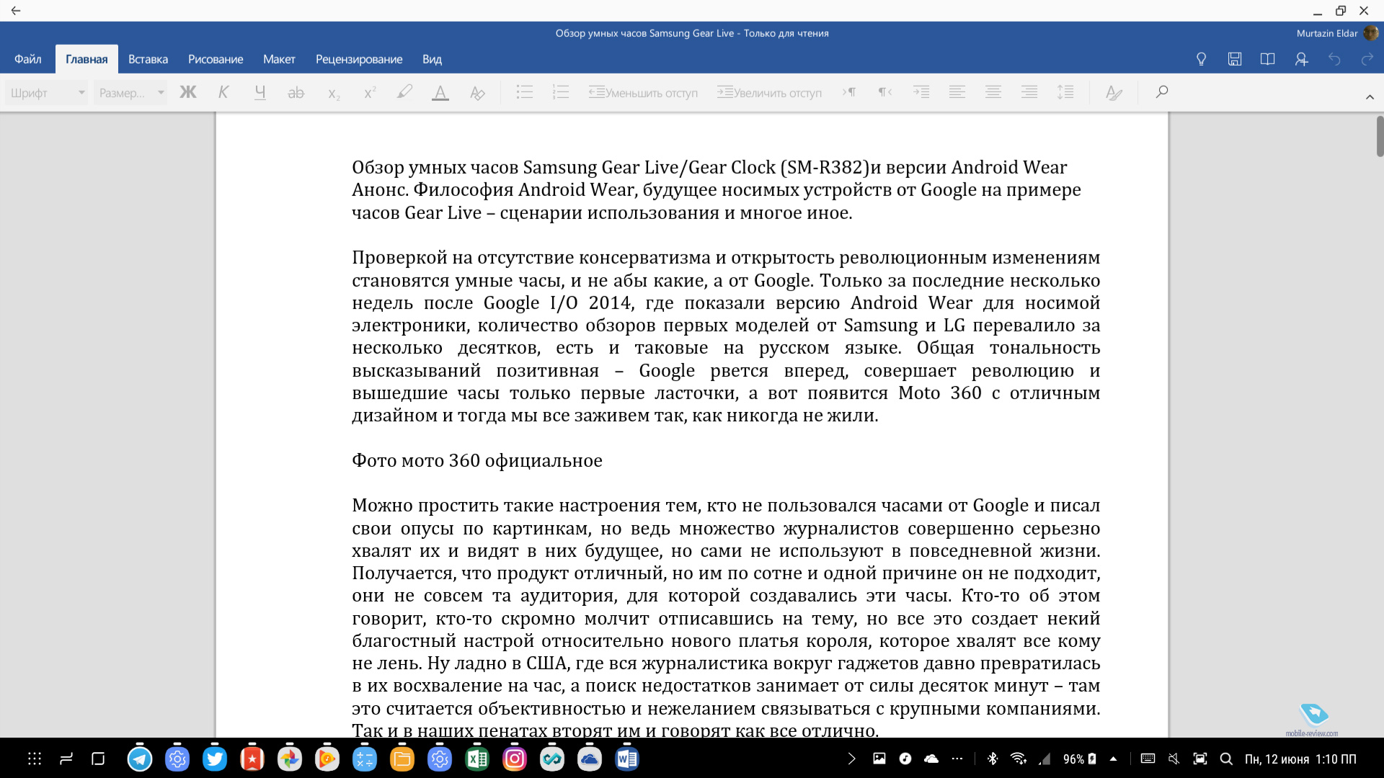The height and width of the screenshot is (778, 1384).
Task: Switch to reading mode view
Action: 1267,59
